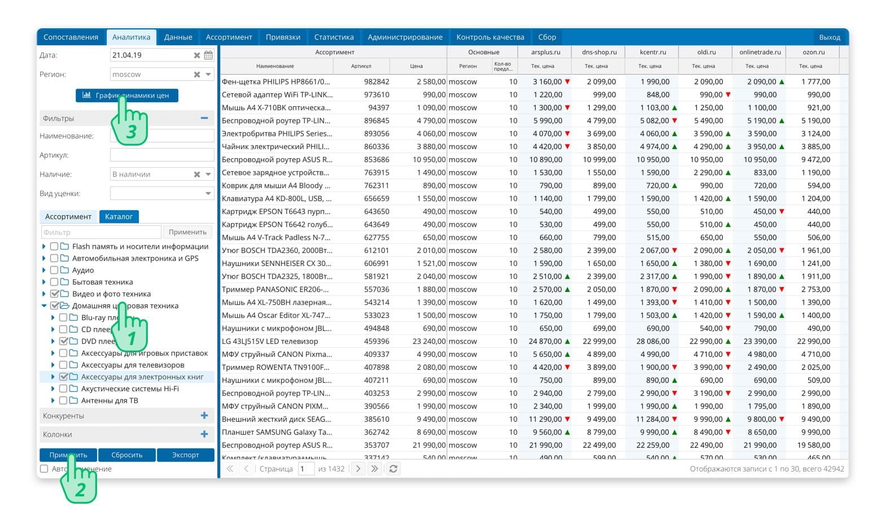Switch to the Статистика tab
This screenshot has height=506, width=886.
[334, 37]
